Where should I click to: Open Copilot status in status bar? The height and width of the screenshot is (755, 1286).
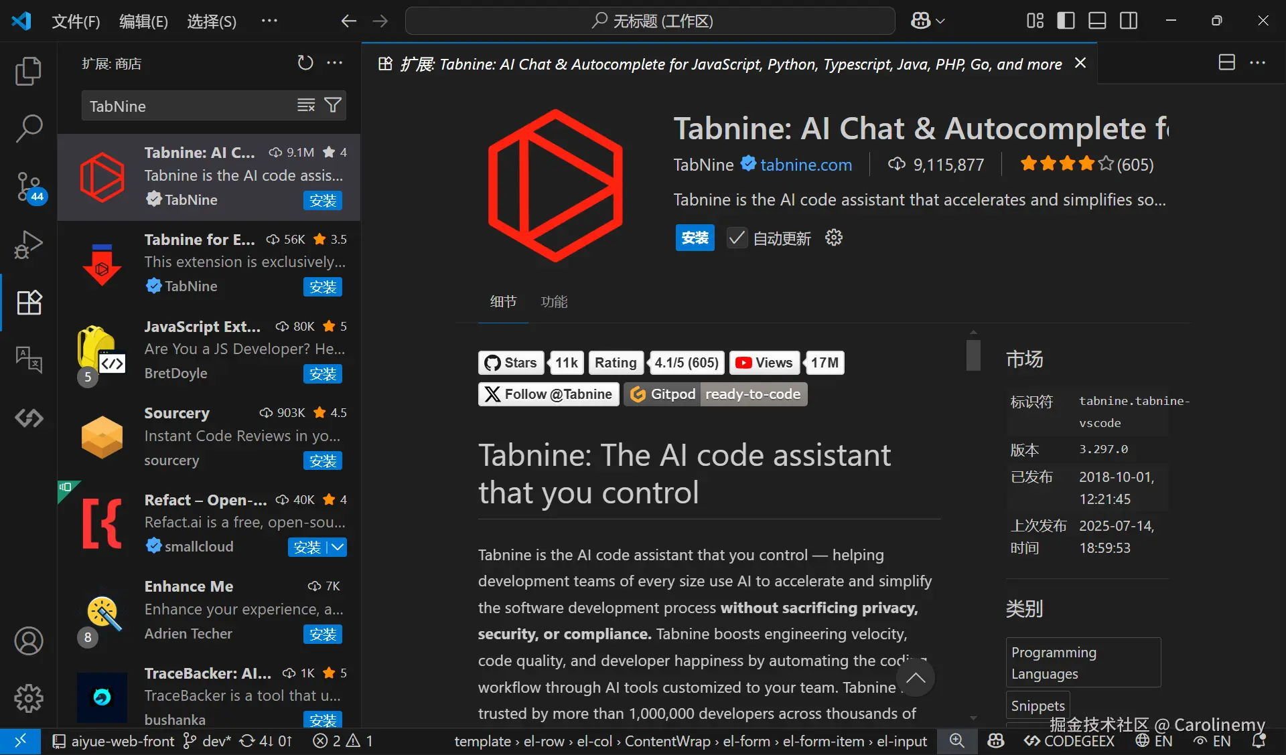coord(995,741)
